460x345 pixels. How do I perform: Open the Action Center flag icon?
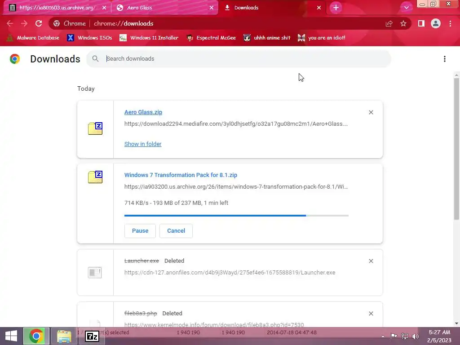pos(394,336)
